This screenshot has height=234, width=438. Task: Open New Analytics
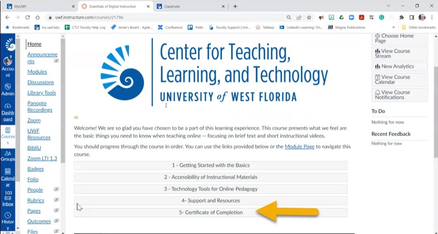(400, 66)
